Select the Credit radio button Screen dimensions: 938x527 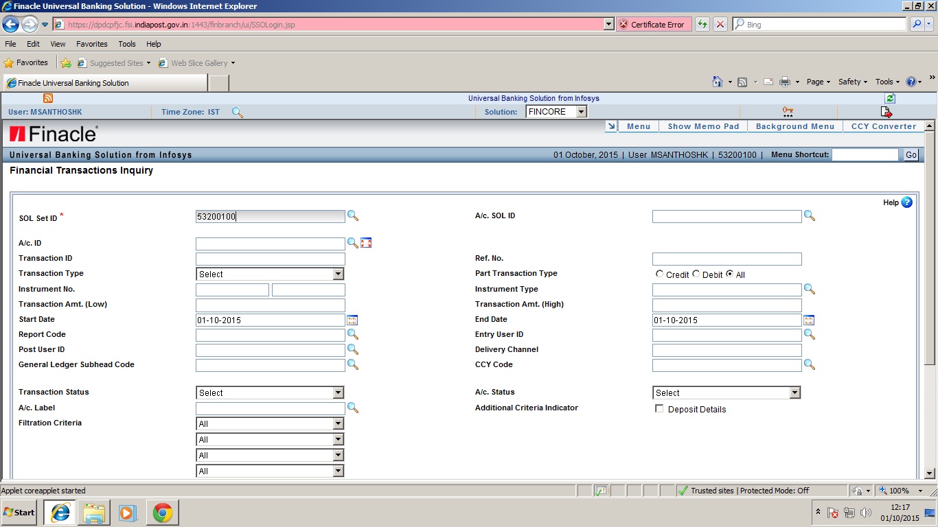[x=658, y=273]
